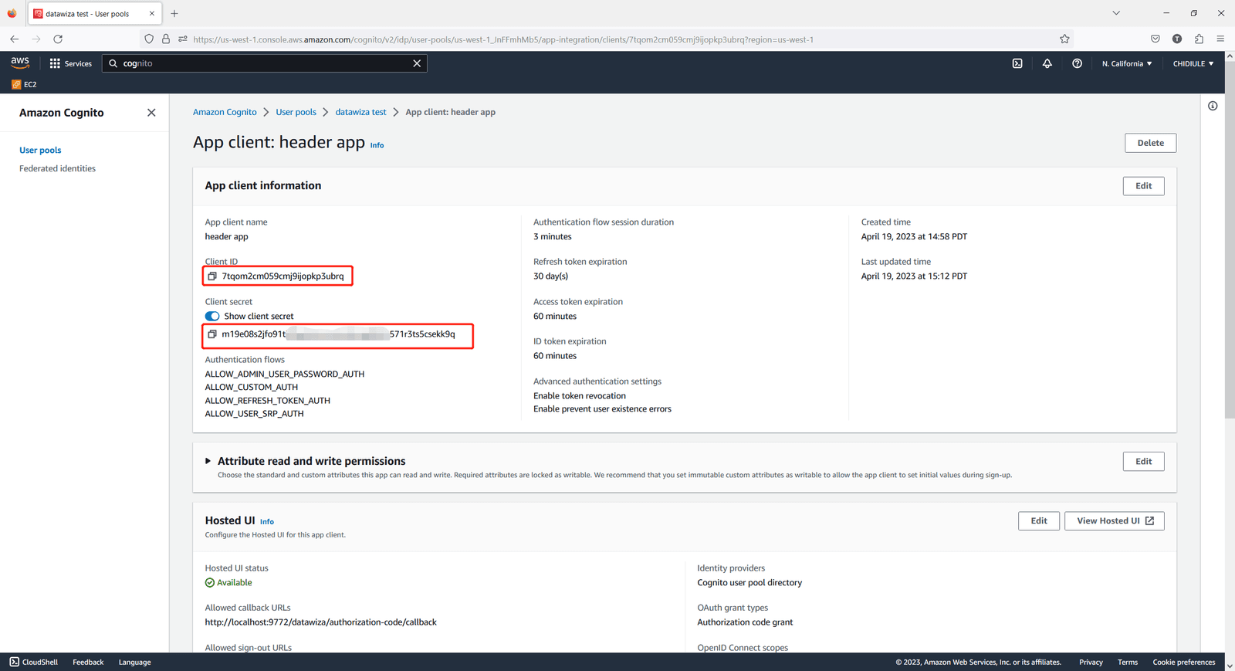Image resolution: width=1235 pixels, height=671 pixels.
Task: Click the site lock security icon
Action: click(x=166, y=39)
